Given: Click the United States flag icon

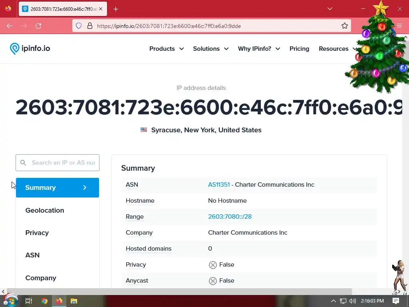Looking at the screenshot, I should coord(144,130).
